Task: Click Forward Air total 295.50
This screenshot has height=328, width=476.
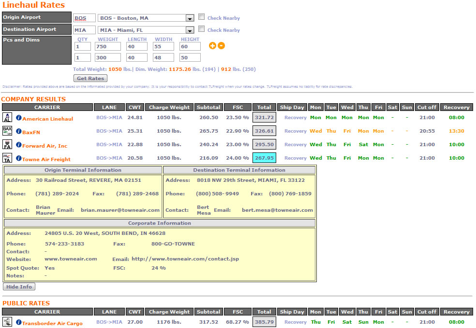Action: (265, 145)
